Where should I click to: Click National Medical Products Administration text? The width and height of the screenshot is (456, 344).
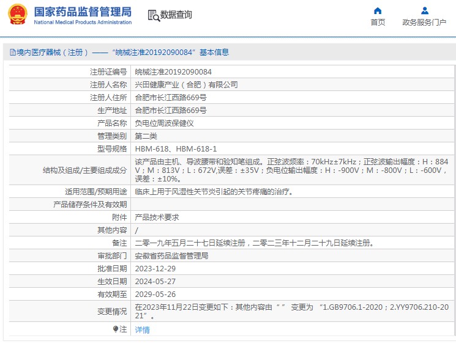[x=83, y=22]
